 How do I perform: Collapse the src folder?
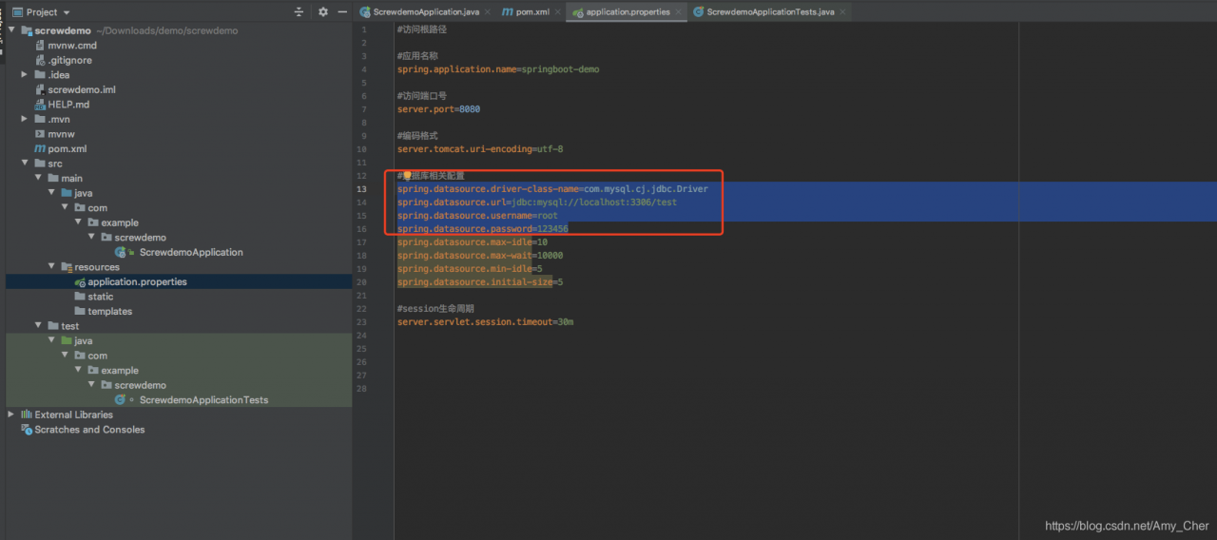[x=25, y=164]
